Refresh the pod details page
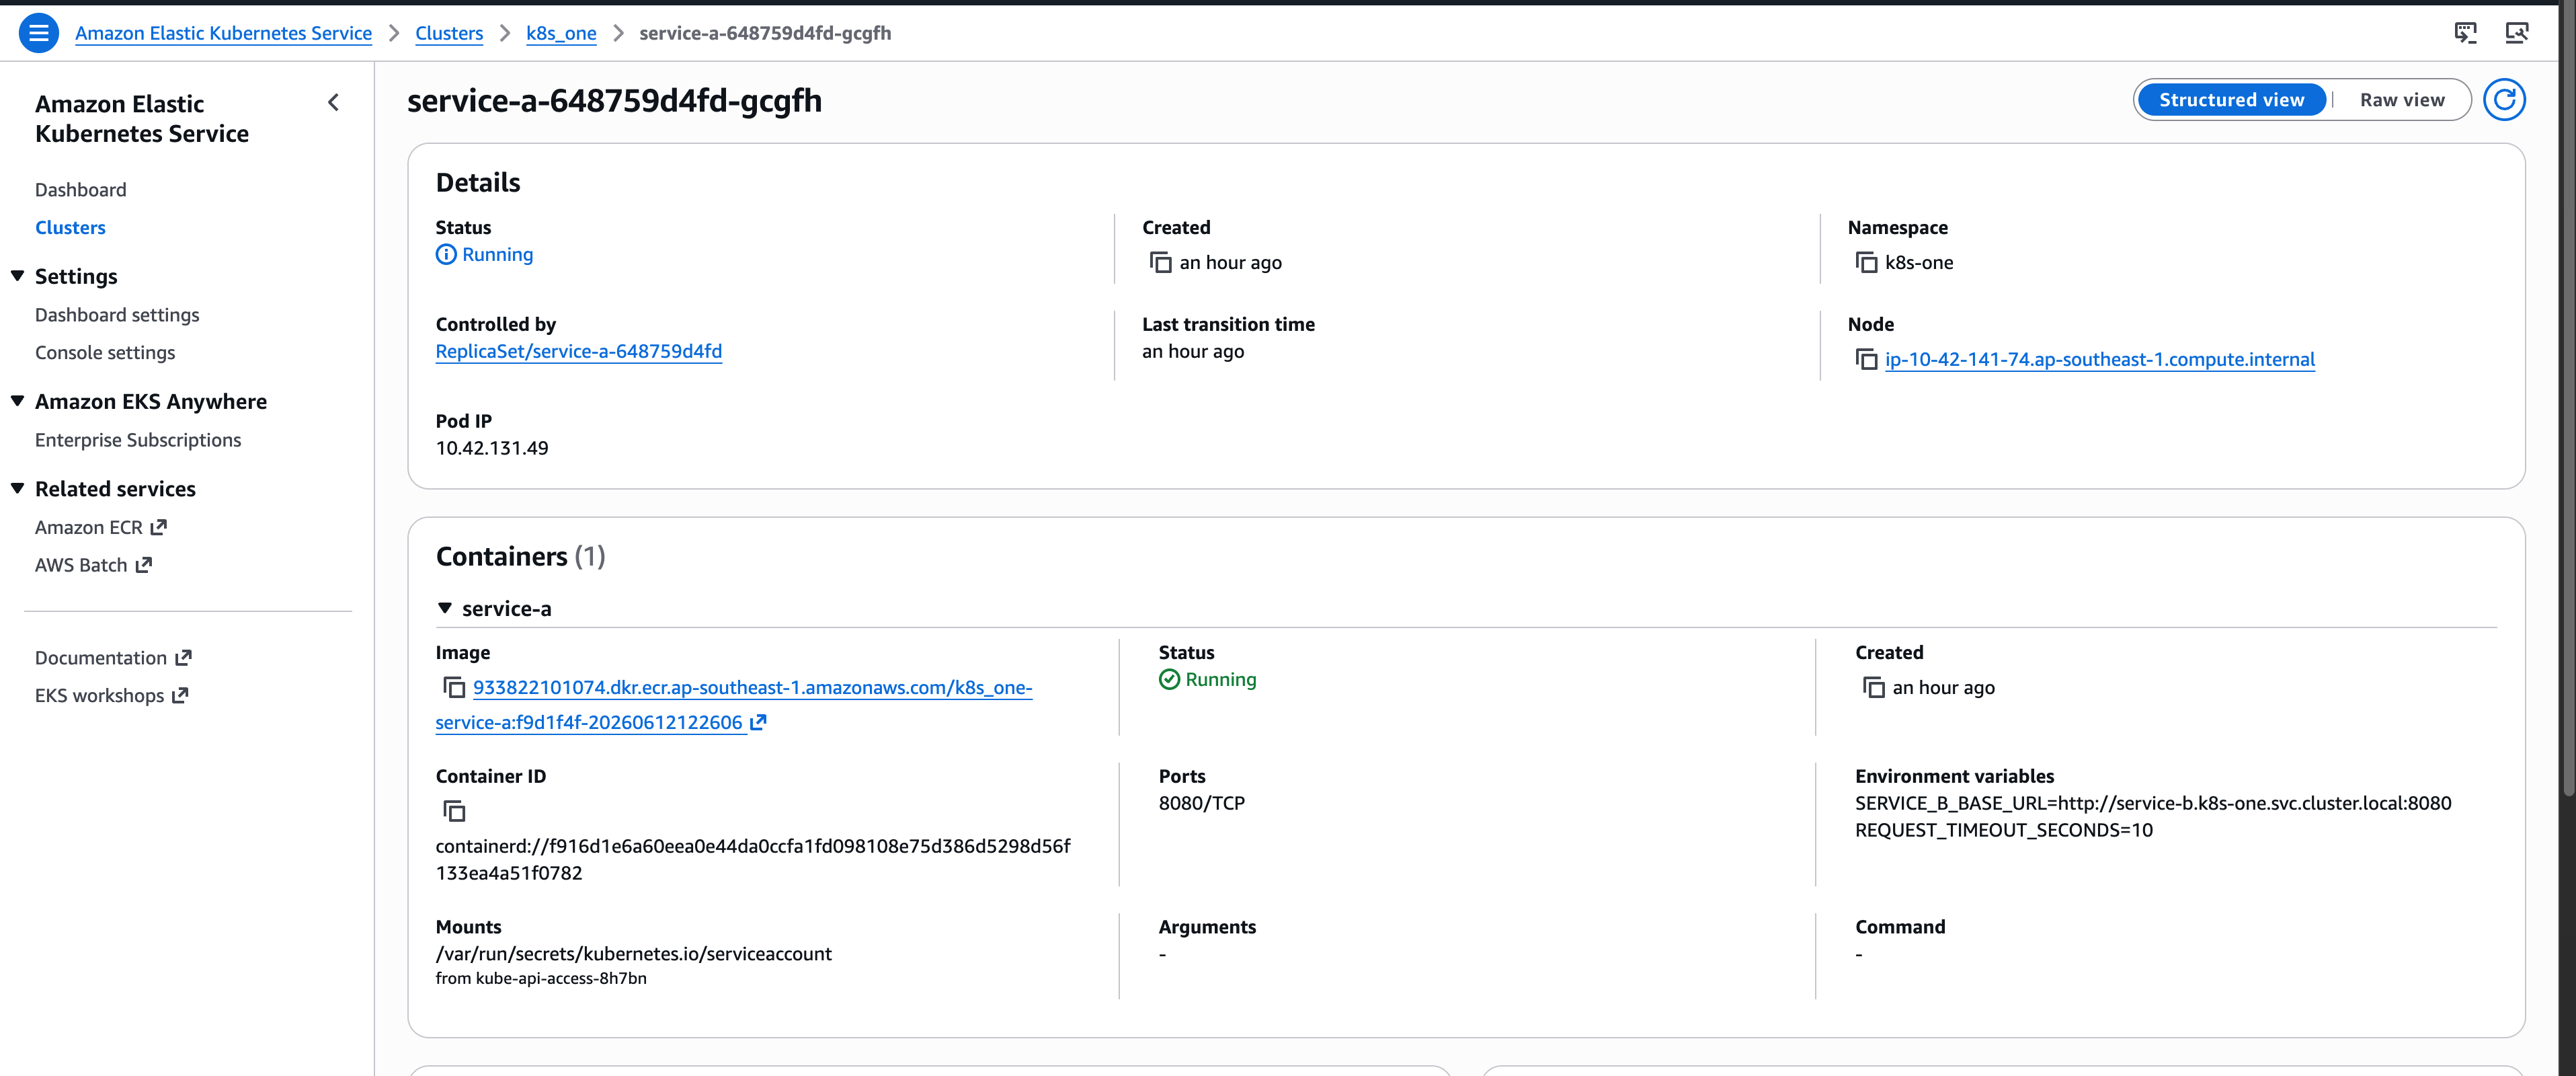 [2504, 100]
